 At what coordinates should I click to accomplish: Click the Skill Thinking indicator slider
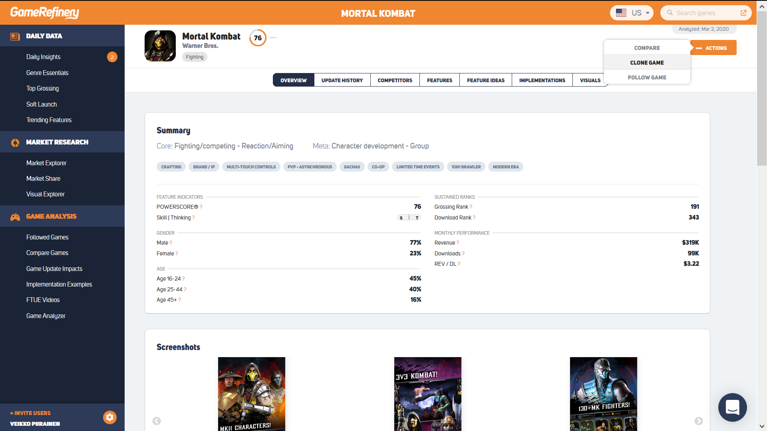click(x=409, y=218)
